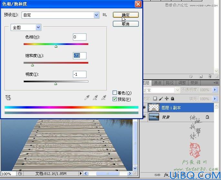The height and width of the screenshot is (180, 221).
Task: Open the preset options menu icon
Action: [105, 15]
